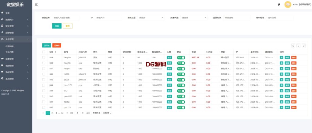Toggle status switch for fatima
This screenshot has height=133, width=312.
181,102
